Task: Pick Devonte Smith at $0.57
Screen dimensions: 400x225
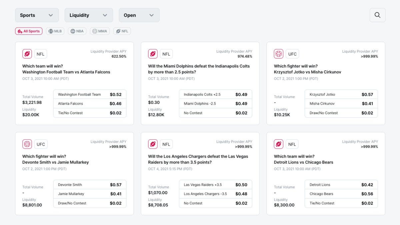Action: click(x=90, y=185)
